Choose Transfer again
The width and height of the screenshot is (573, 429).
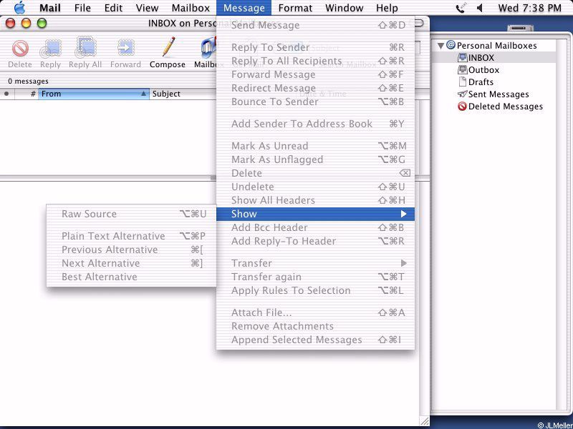coord(315,277)
